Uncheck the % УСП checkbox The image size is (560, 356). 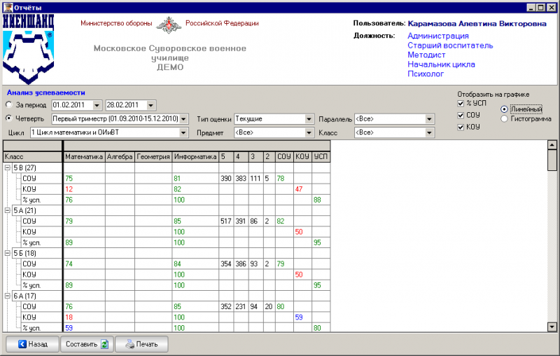[x=461, y=104]
